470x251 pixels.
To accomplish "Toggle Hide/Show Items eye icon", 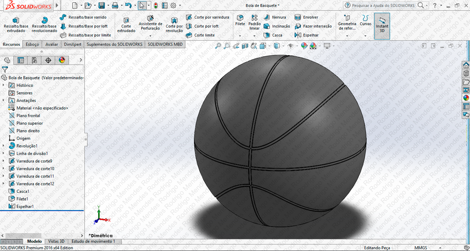I will 291,46.
